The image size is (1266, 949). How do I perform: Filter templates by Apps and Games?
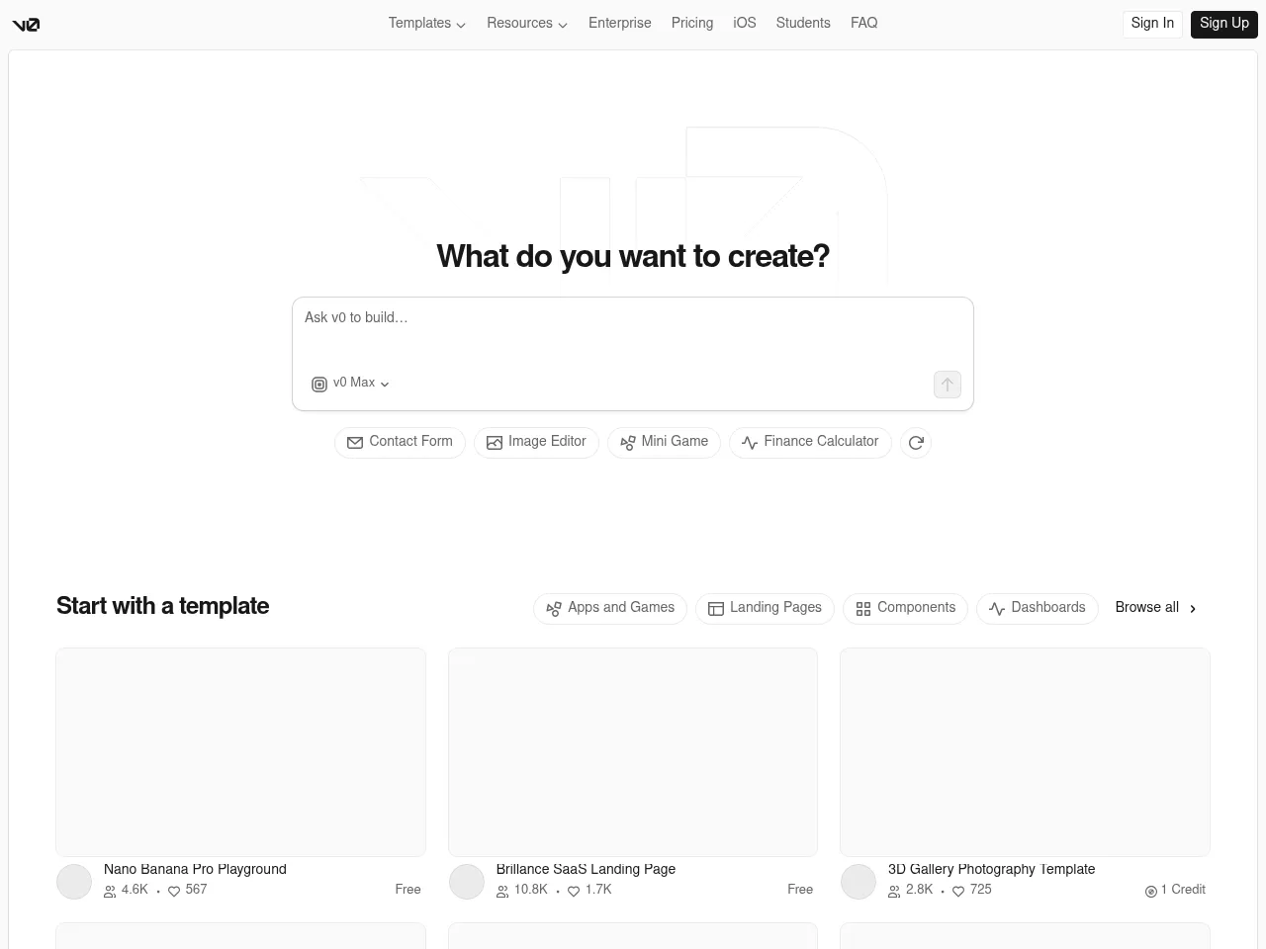point(610,608)
